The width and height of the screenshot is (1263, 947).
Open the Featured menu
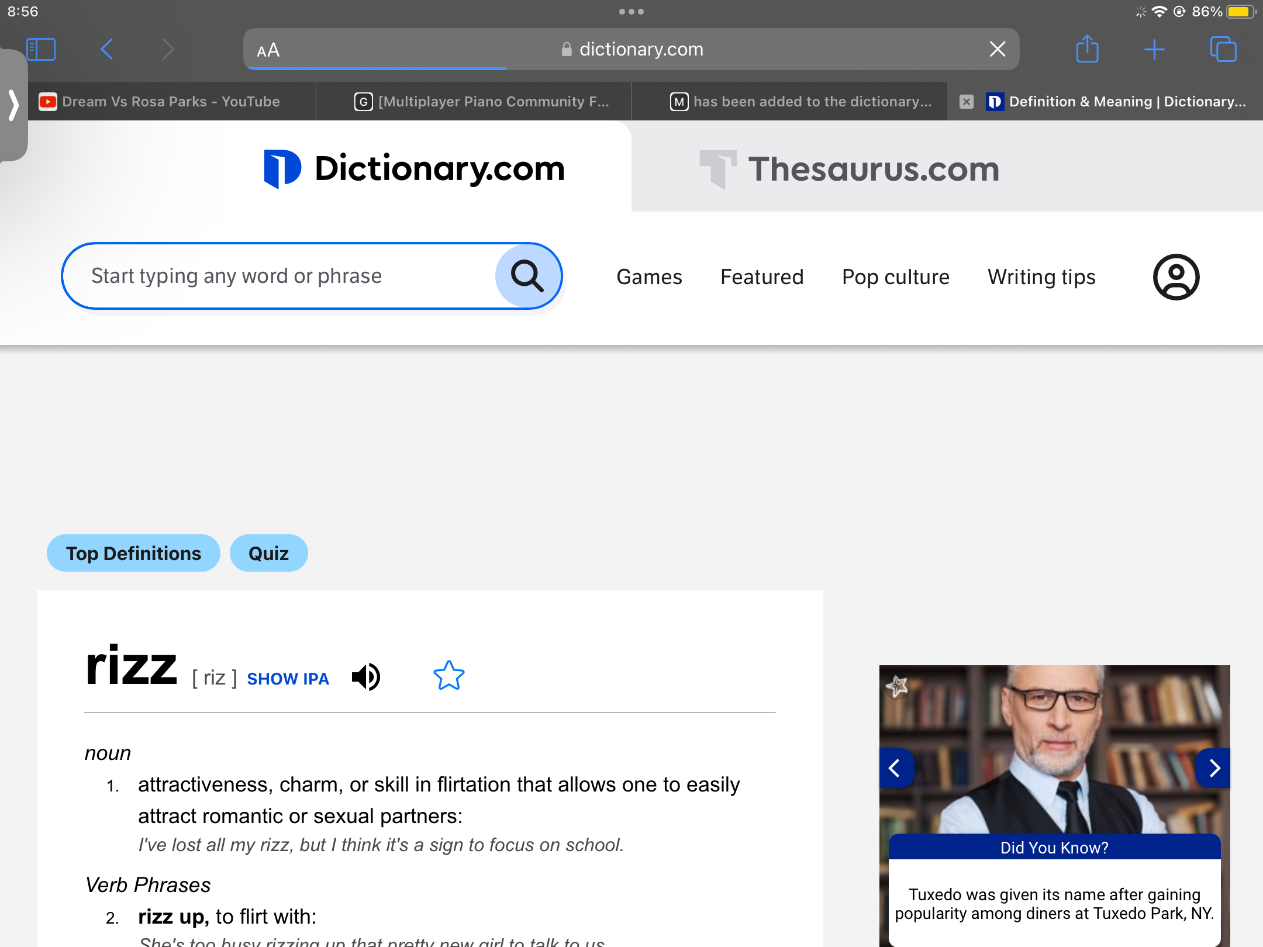(762, 277)
